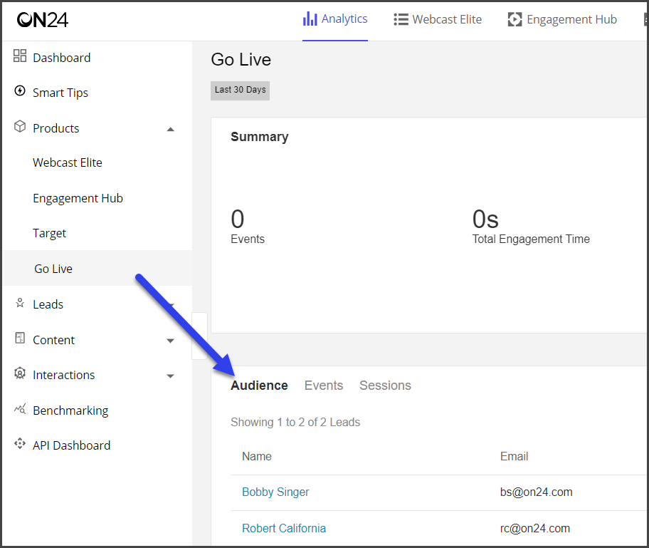Open the Robert California lead link
This screenshot has width=649, height=548.
point(283,528)
